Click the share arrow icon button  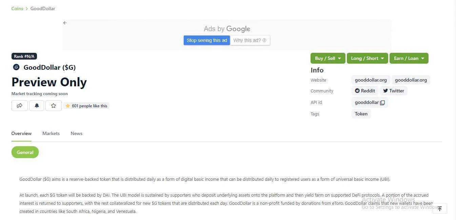tap(20, 106)
